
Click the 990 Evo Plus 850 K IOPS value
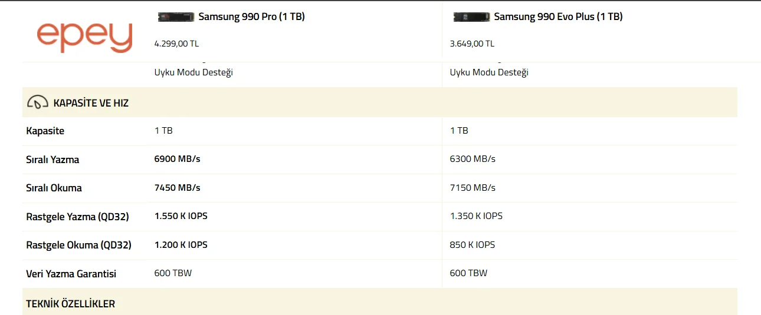click(x=472, y=244)
